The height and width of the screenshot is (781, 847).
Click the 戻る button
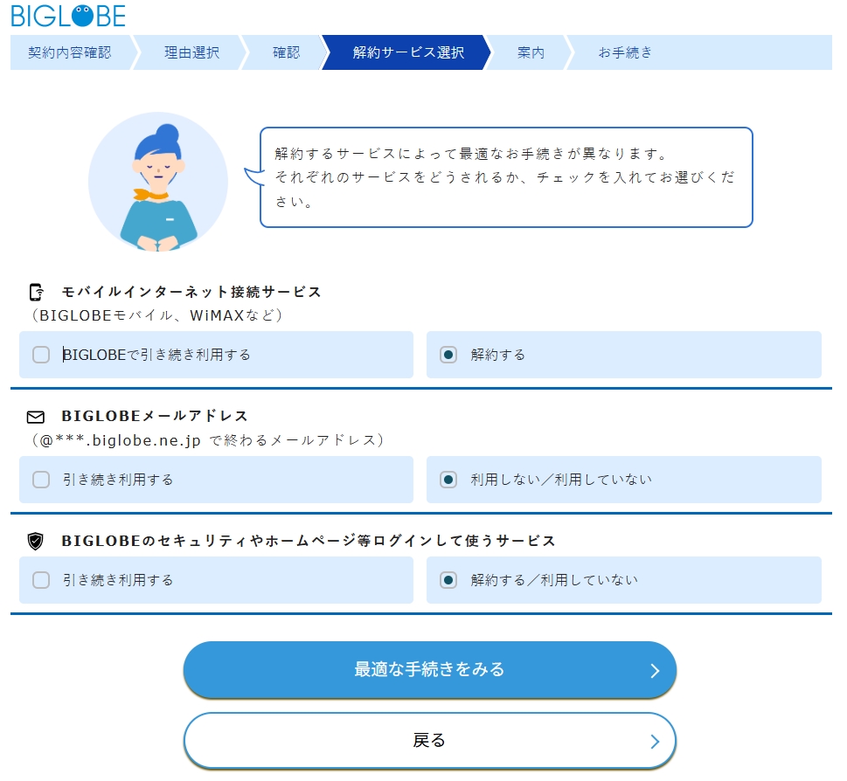(x=430, y=741)
